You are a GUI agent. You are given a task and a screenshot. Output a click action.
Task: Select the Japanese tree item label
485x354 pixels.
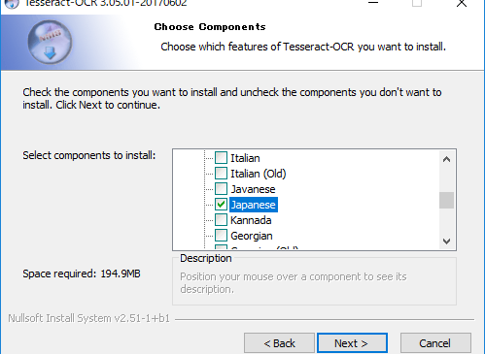[x=254, y=205]
